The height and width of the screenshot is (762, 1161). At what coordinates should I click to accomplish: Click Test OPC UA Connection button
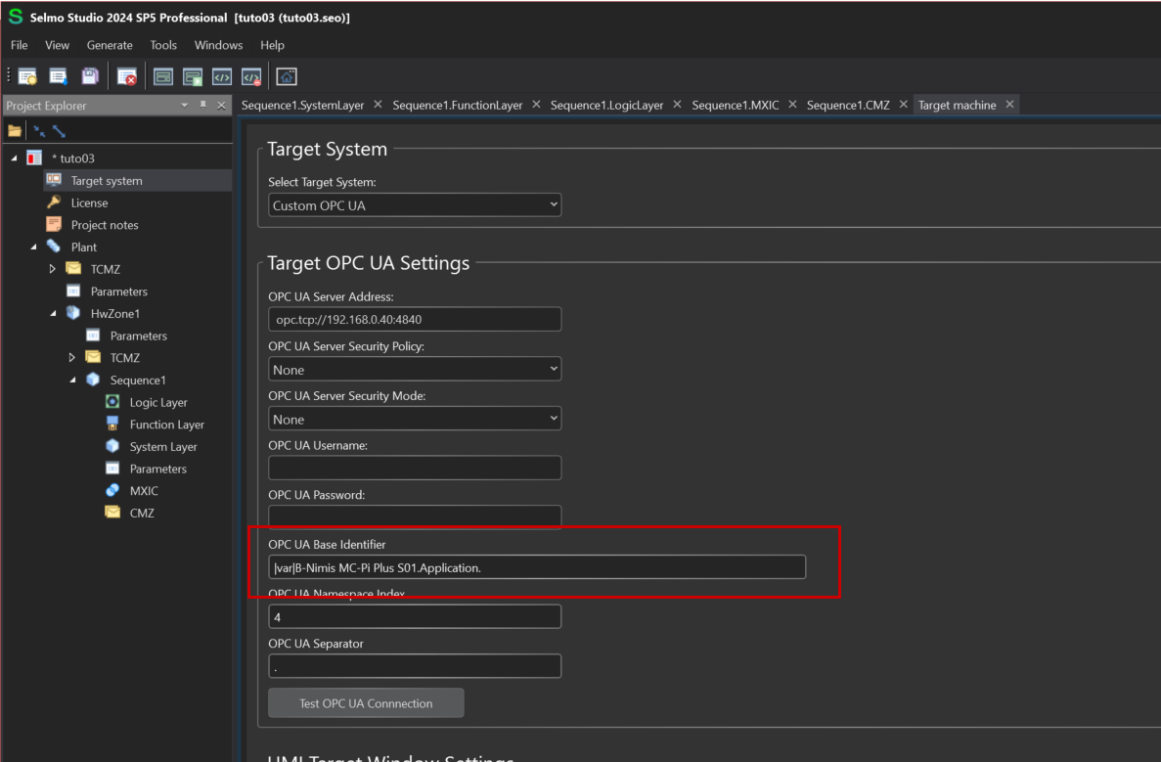366,702
